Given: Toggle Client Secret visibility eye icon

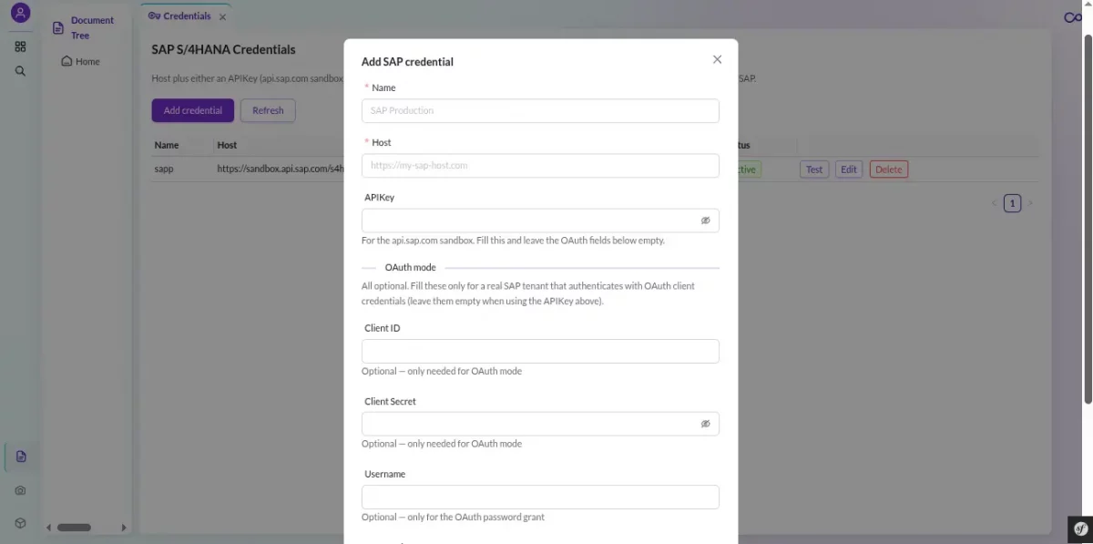Looking at the screenshot, I should (x=705, y=424).
